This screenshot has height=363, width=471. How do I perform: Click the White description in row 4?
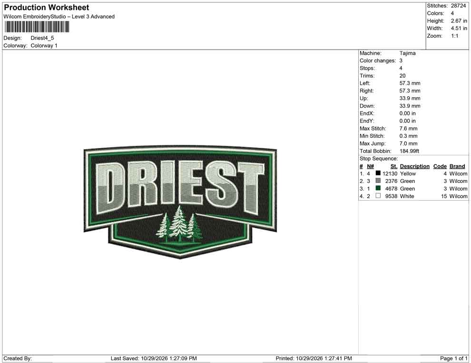pos(407,196)
